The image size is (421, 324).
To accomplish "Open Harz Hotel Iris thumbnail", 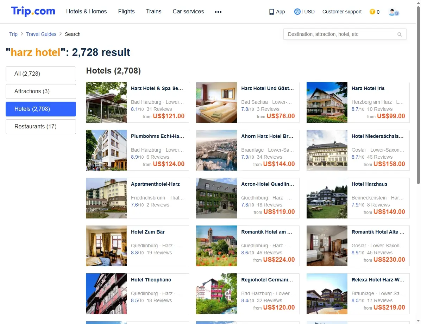I will pyautogui.click(x=327, y=102).
